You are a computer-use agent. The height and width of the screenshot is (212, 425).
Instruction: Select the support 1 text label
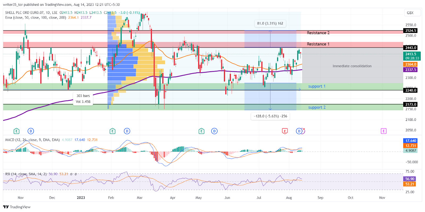(317, 86)
